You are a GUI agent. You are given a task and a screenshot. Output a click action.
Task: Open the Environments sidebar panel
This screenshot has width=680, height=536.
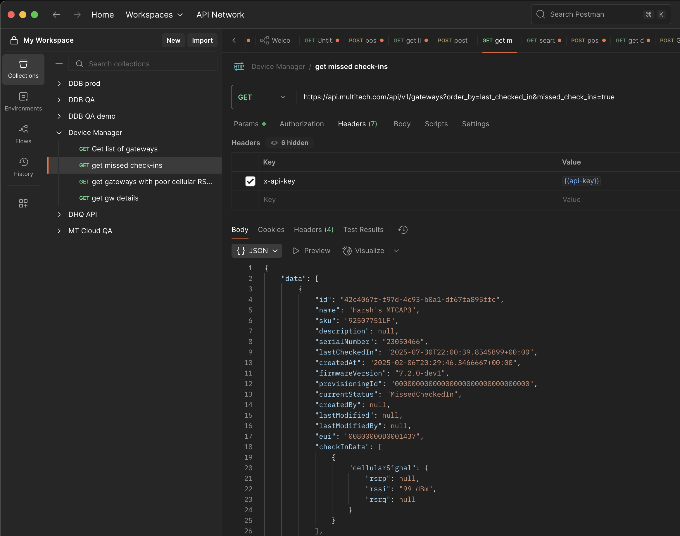pyautogui.click(x=23, y=102)
